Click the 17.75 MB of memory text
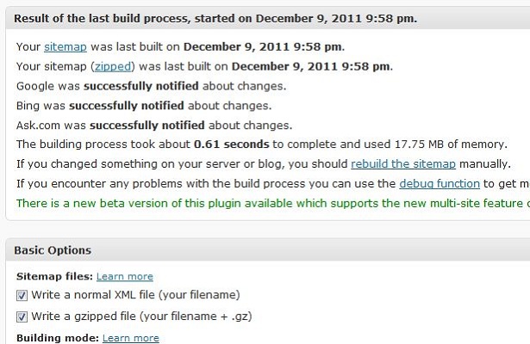Screen dimensions: 530x344 (x=451, y=144)
